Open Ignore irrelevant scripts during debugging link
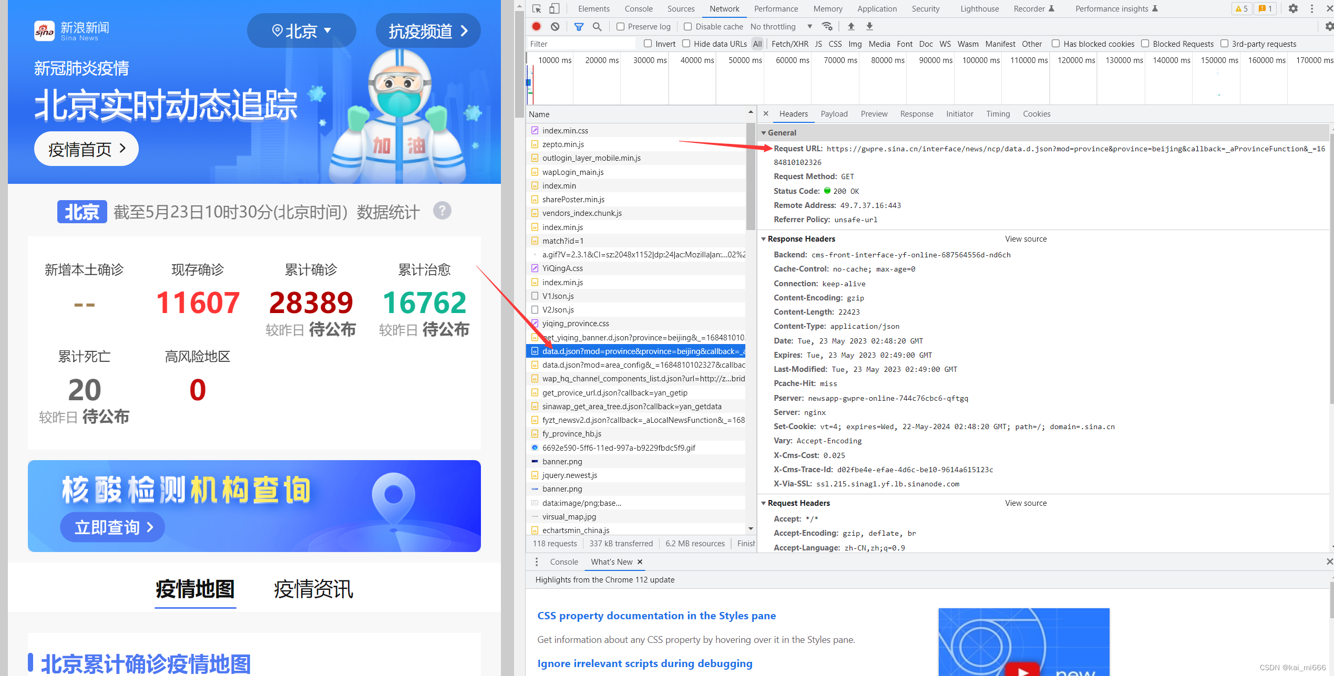Image resolution: width=1334 pixels, height=676 pixels. tap(645, 663)
